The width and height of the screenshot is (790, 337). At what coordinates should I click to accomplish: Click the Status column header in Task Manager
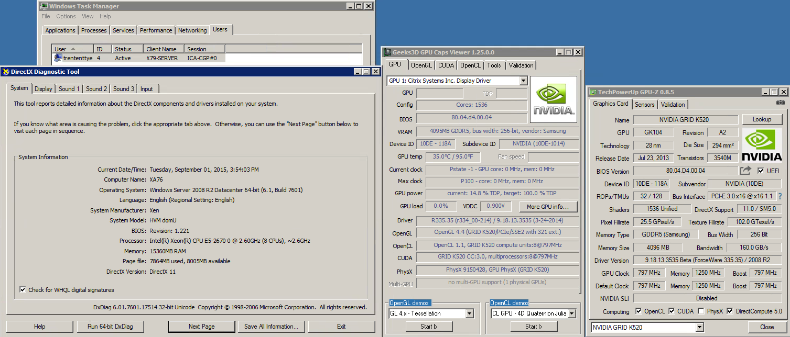tap(127, 49)
